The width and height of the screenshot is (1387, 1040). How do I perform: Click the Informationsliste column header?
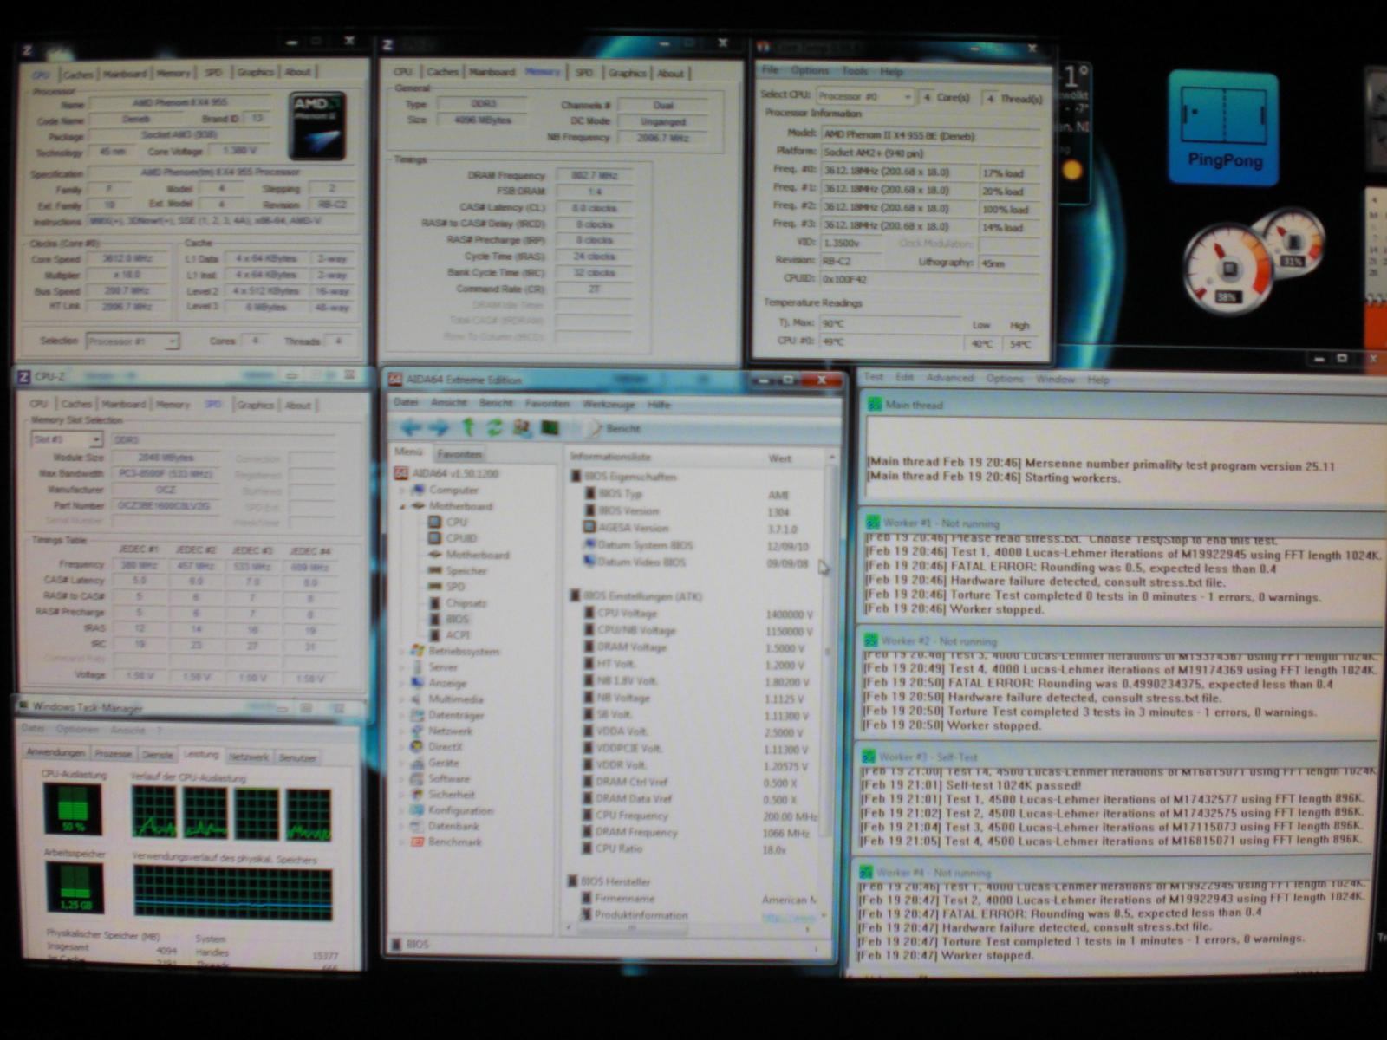(610, 457)
